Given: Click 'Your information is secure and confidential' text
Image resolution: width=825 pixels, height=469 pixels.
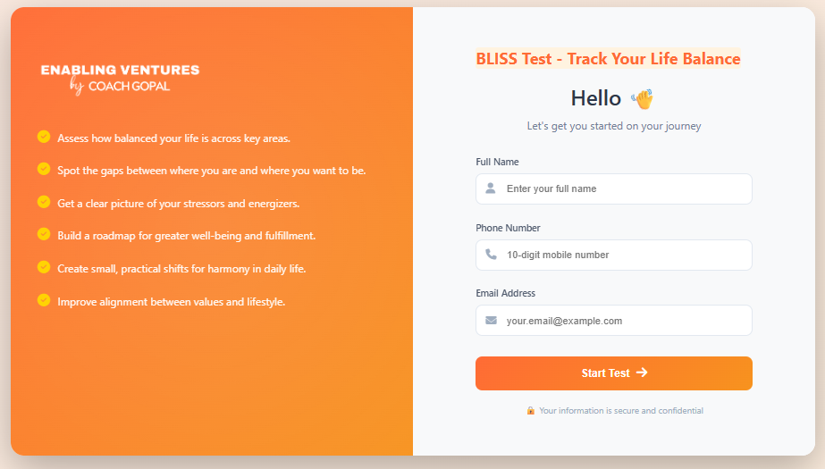Looking at the screenshot, I should point(621,411).
